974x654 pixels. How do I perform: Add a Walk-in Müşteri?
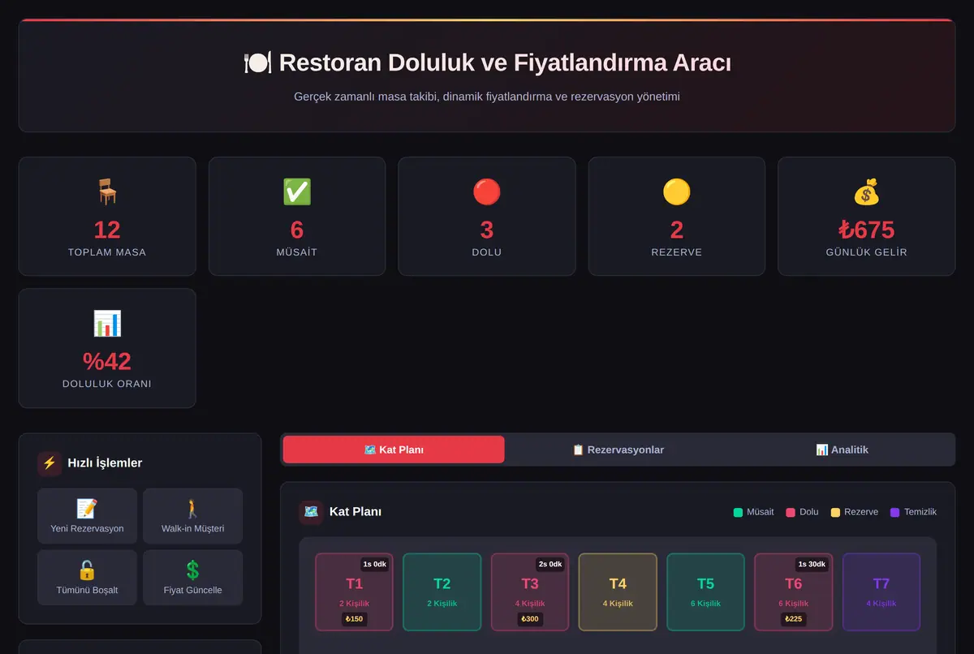[192, 516]
